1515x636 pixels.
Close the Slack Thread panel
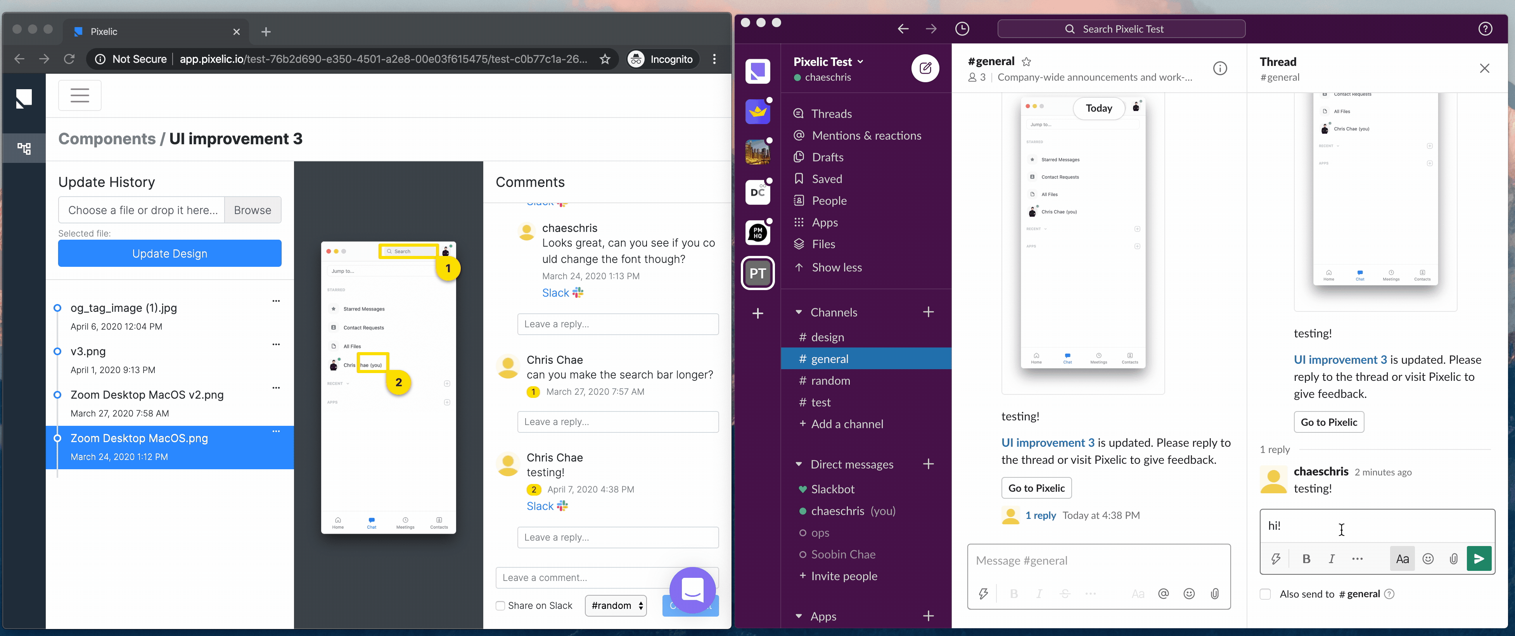(x=1484, y=69)
